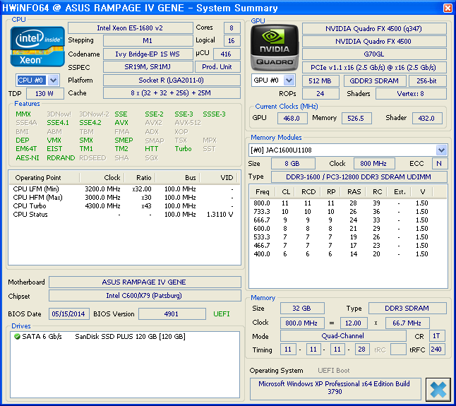This screenshot has height=406, width=456.
Task: Click the memory clock value 800.0 MHz
Action: click(x=302, y=323)
